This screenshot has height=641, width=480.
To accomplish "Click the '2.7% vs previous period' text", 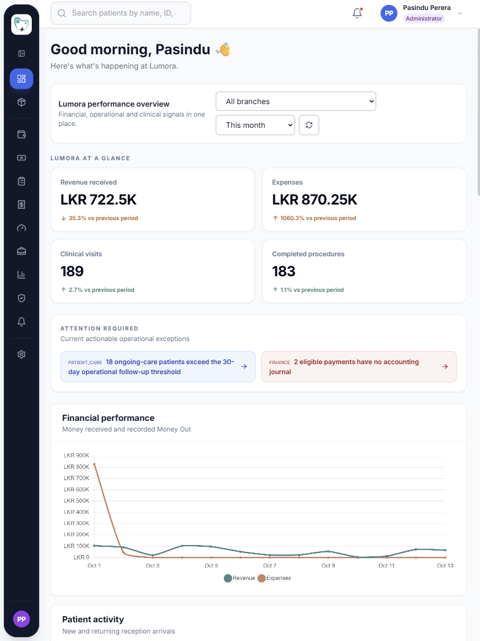I will [102, 290].
